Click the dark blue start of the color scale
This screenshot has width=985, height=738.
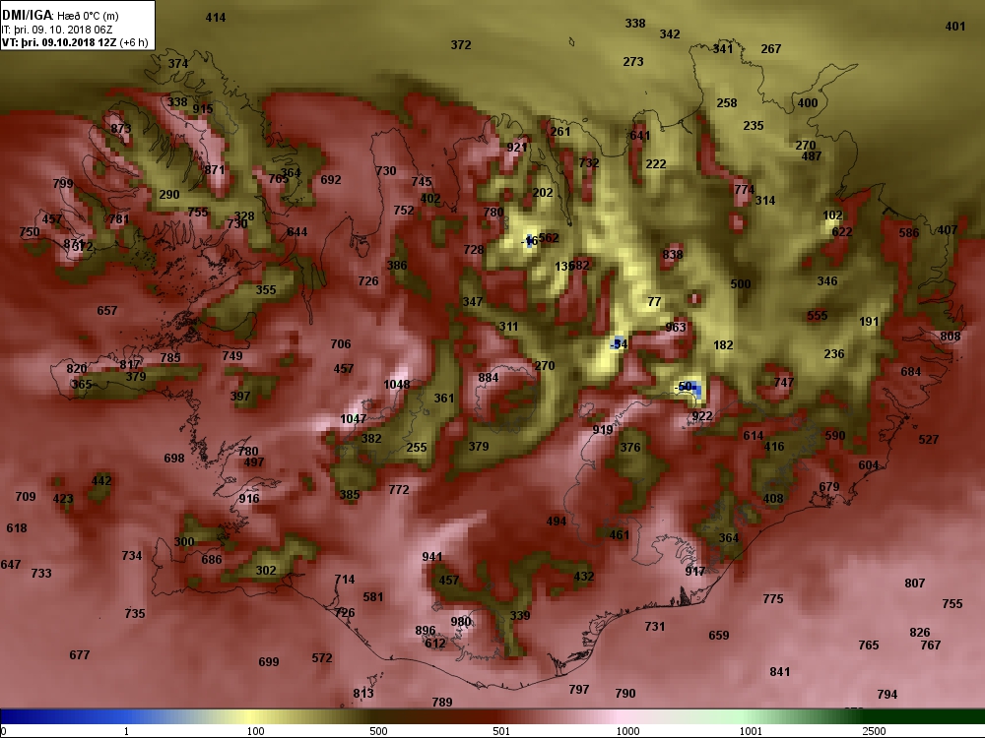click(x=19, y=716)
